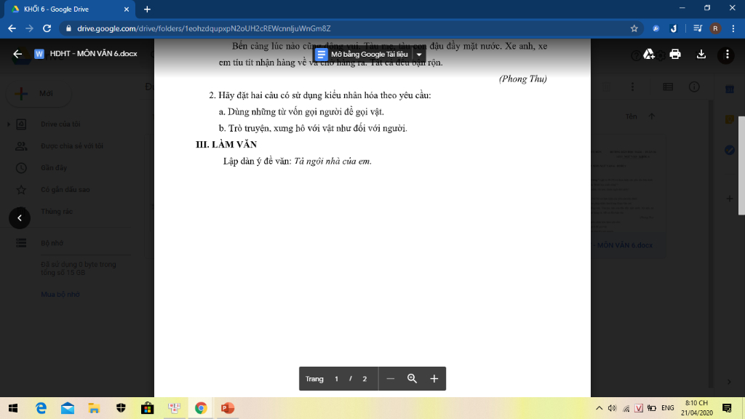Show hidden tray icons chevron
745x419 pixels.
coord(599,408)
